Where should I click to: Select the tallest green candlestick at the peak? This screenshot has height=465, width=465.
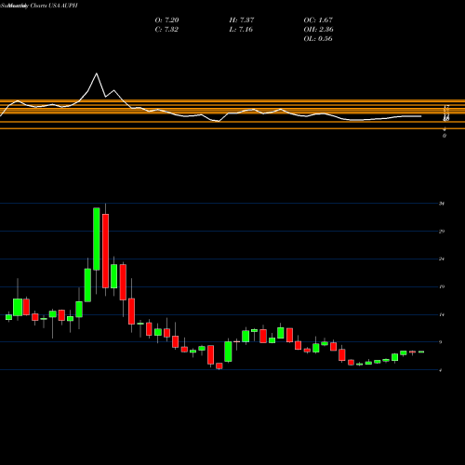tap(97, 239)
